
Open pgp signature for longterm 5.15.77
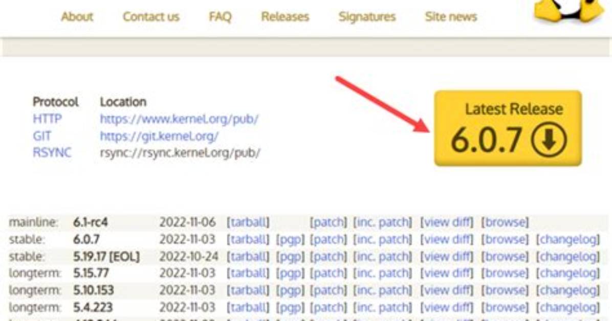(290, 273)
